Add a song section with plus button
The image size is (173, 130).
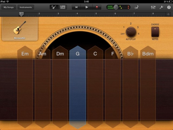point(168,14)
